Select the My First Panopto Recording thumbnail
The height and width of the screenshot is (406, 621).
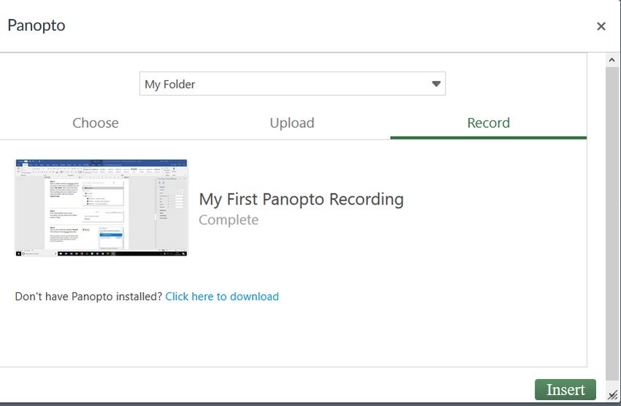click(x=102, y=208)
